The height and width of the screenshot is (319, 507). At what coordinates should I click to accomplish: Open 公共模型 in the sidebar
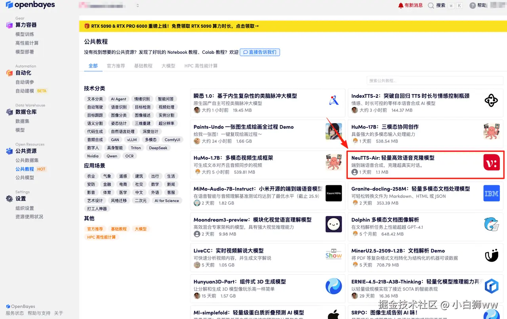coord(25,178)
